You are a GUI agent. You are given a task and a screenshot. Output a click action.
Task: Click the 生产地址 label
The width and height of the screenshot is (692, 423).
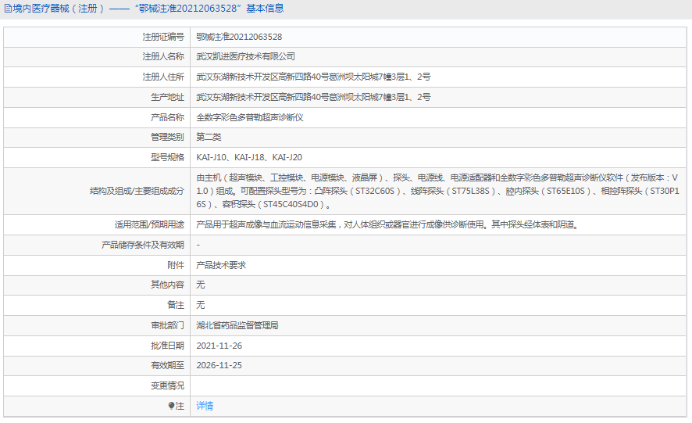(x=167, y=97)
